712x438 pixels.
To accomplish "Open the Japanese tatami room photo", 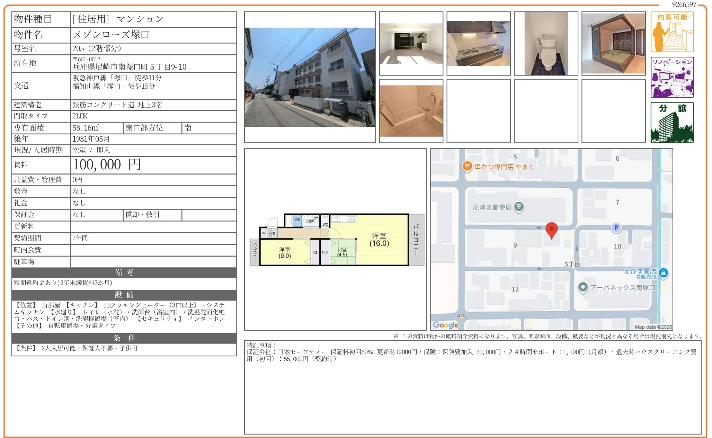I will pos(613,44).
